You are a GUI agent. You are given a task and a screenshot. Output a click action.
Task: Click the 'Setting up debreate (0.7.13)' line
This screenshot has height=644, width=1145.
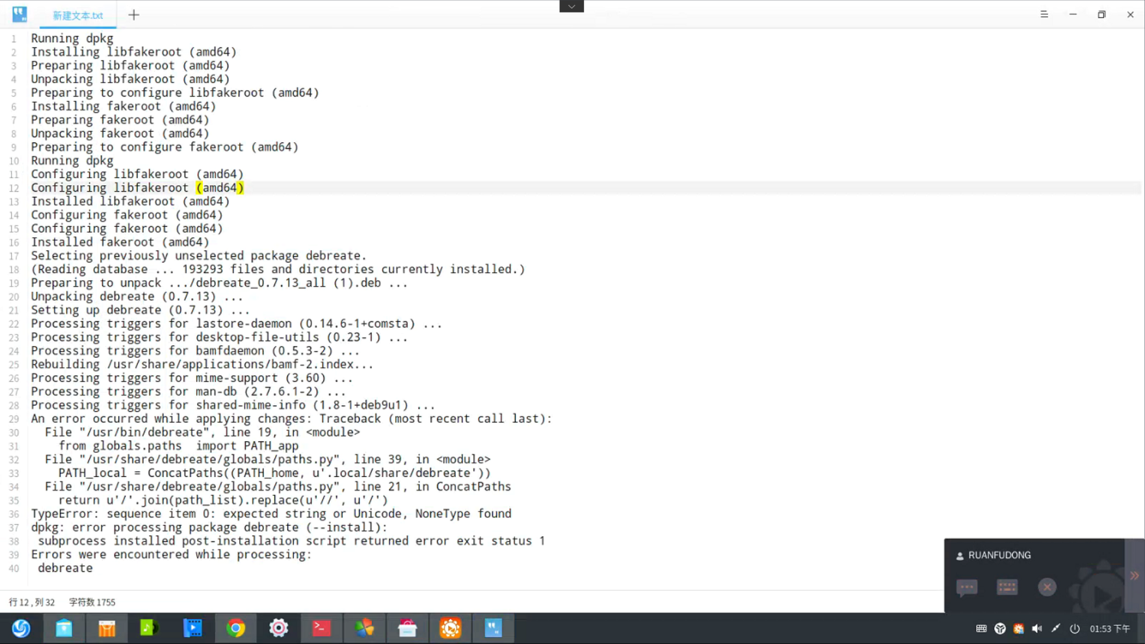click(x=140, y=311)
